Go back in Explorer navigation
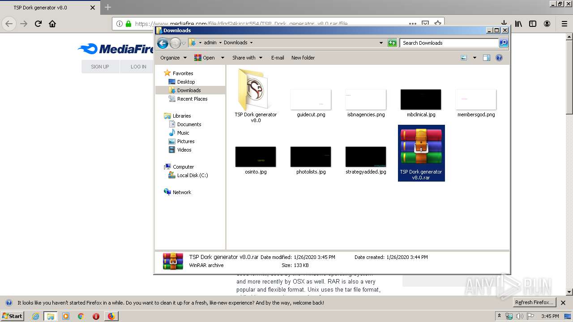 point(163,43)
